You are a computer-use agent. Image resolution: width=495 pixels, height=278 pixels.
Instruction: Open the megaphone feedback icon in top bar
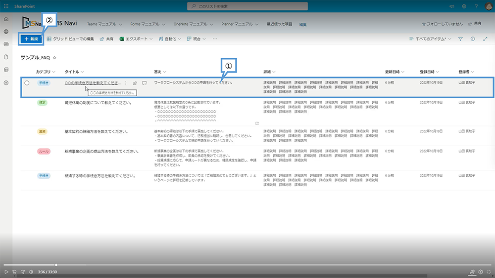point(452,6)
